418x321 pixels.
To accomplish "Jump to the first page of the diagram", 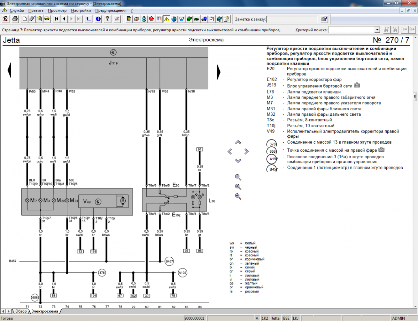I will (x=57, y=19).
